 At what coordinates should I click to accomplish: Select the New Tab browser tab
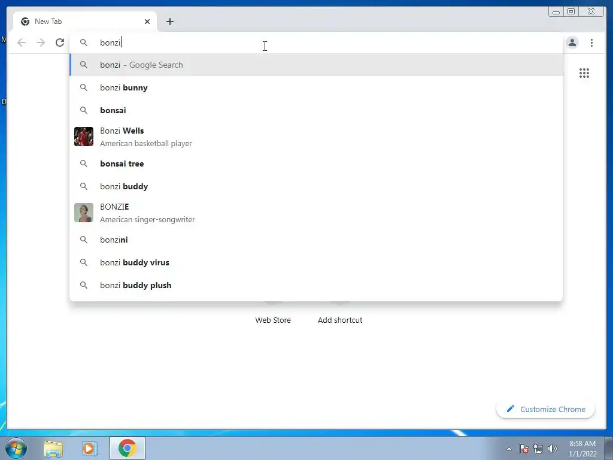pyautogui.click(x=85, y=22)
